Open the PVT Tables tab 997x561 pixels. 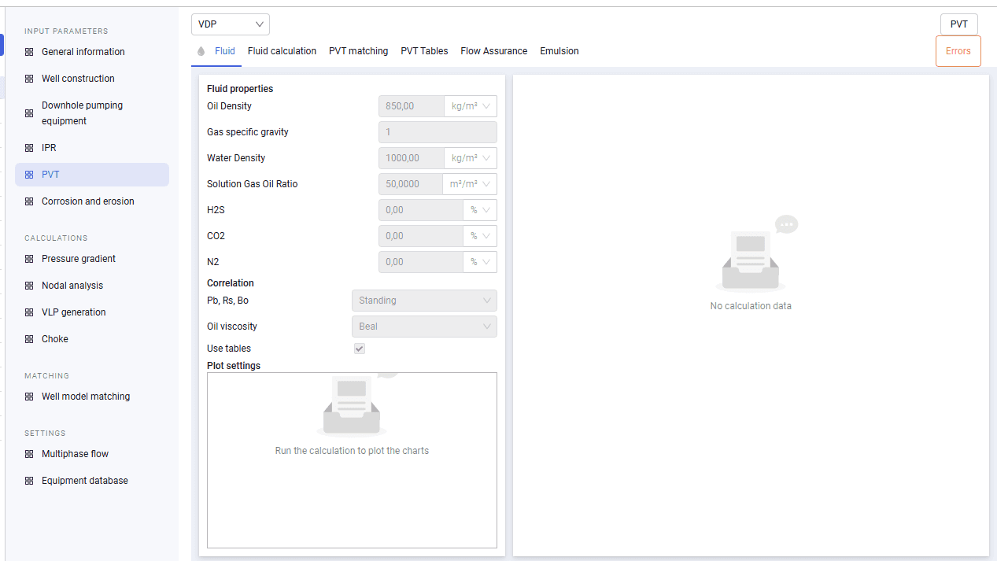[x=424, y=51]
